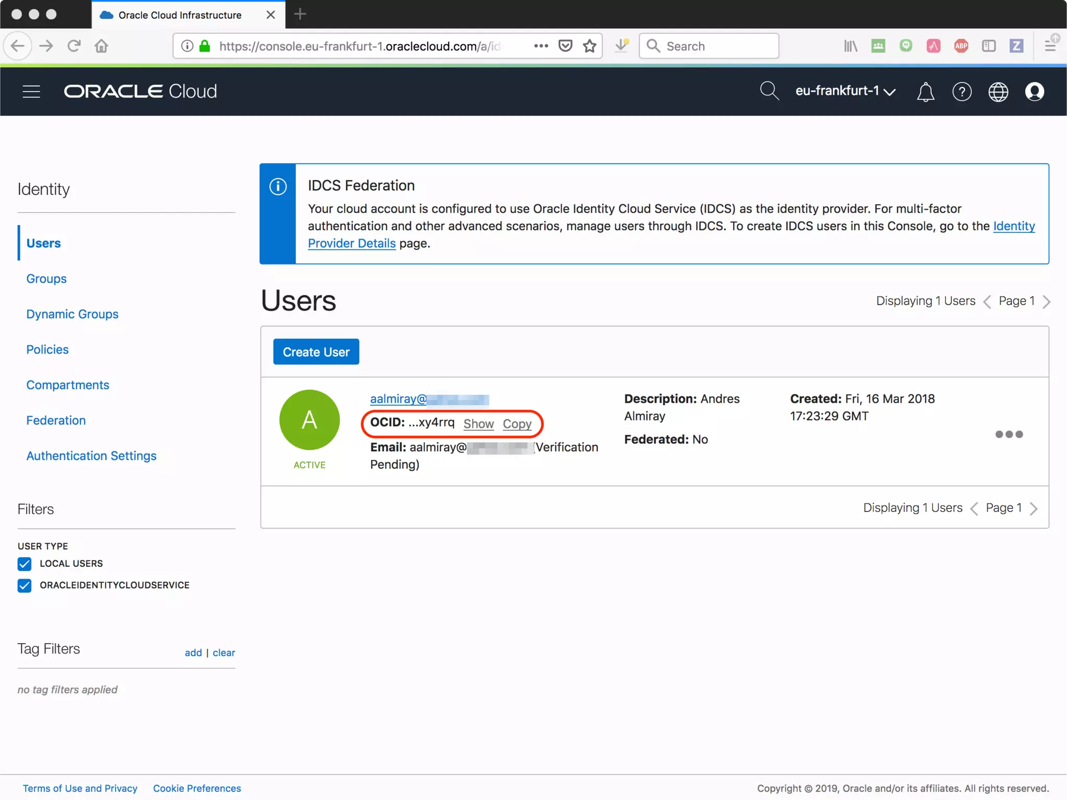Go to previous page at bottom pagination
Image resolution: width=1067 pixels, height=800 pixels.
(974, 508)
